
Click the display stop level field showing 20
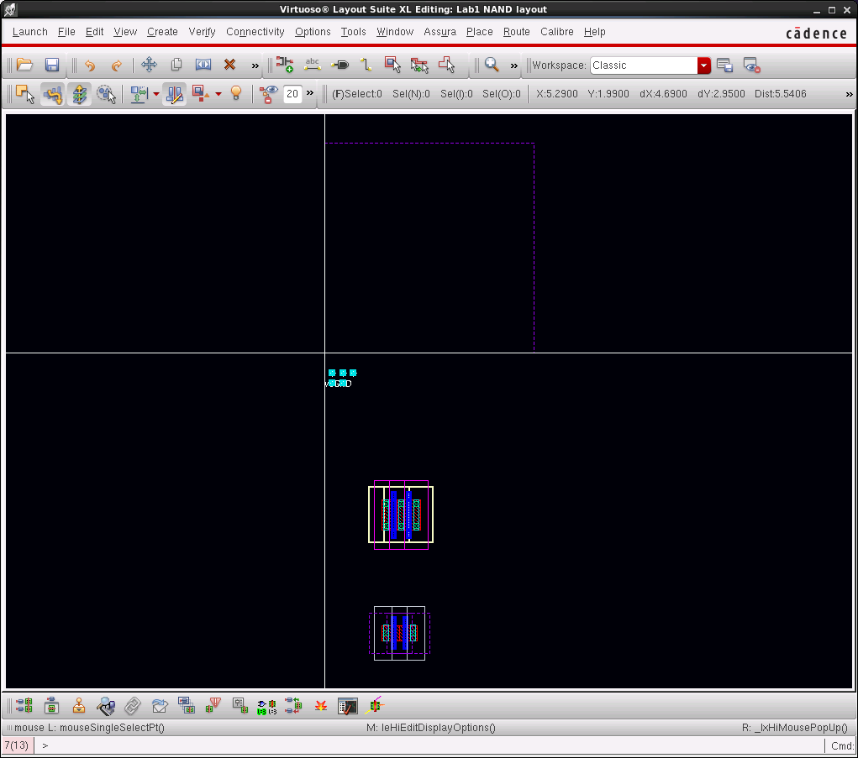pyautogui.click(x=292, y=94)
